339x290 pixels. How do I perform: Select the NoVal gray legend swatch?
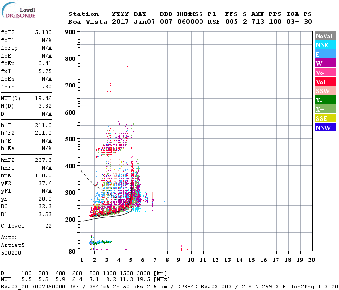coord(325,36)
